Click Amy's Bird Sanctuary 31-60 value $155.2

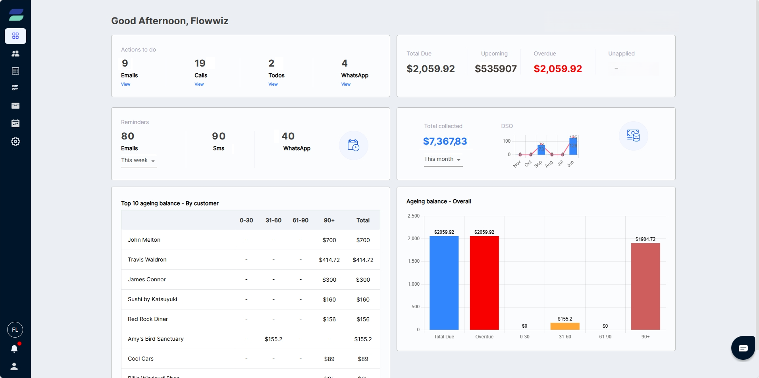274,339
